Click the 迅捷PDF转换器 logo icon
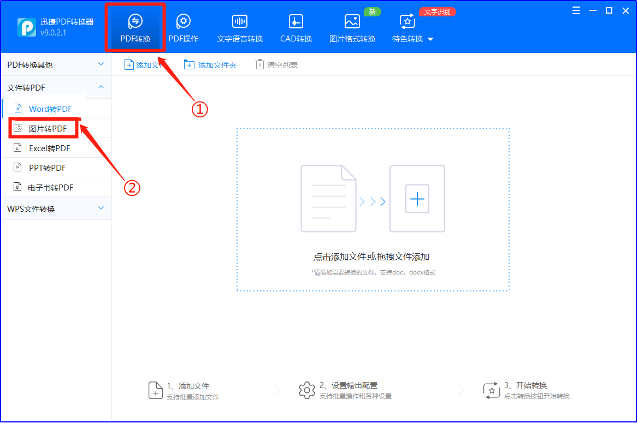This screenshot has width=638, height=423. tap(26, 27)
